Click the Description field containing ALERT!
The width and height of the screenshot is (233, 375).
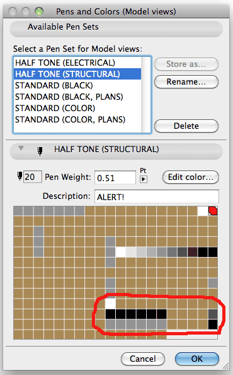point(157,196)
